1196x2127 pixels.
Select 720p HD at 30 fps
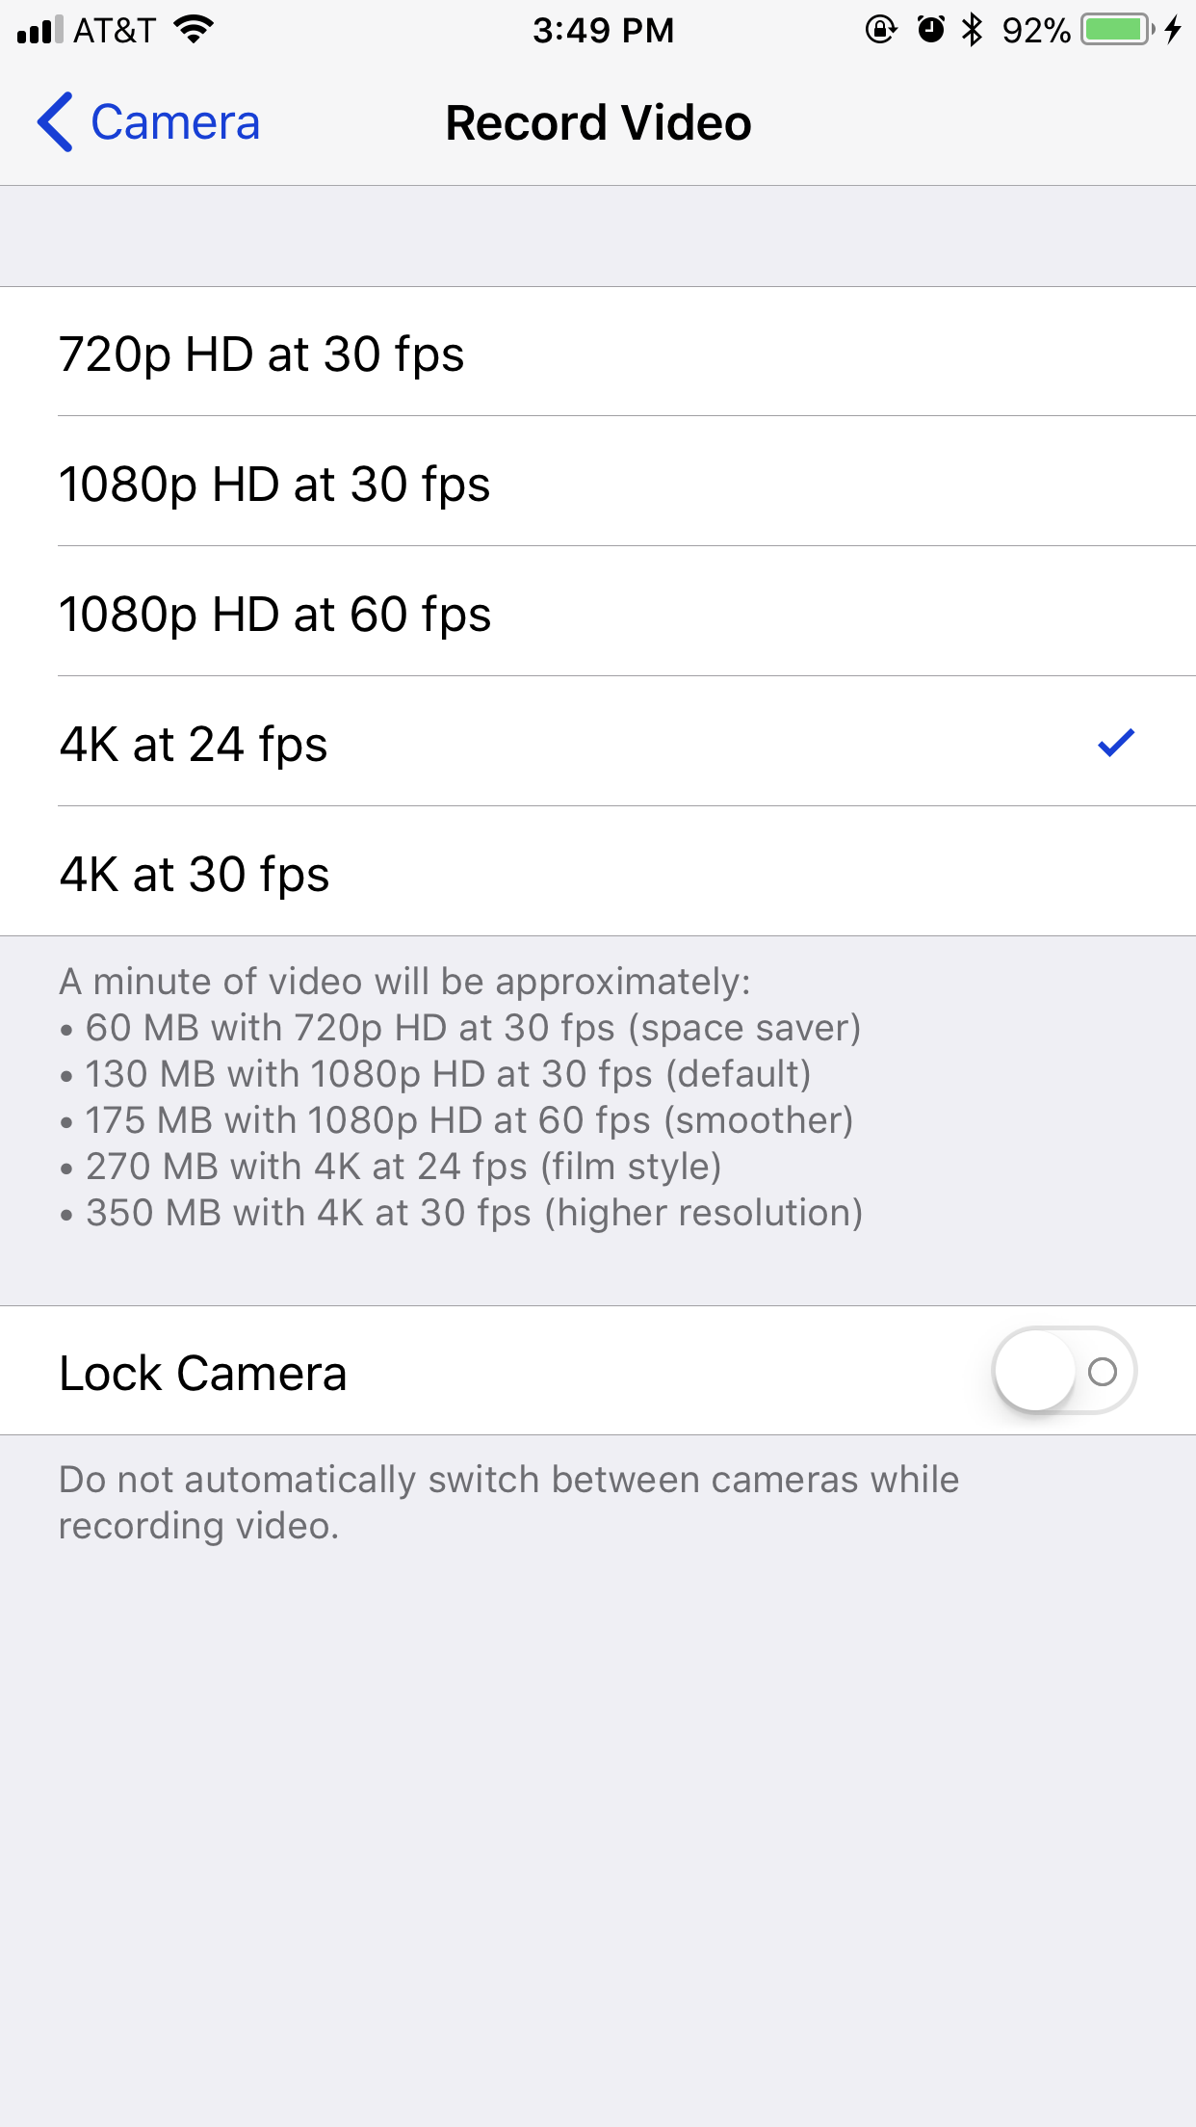coord(598,352)
